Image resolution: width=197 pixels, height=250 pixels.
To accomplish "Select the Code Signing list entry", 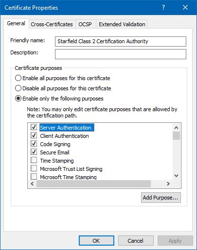I will point(55,144).
